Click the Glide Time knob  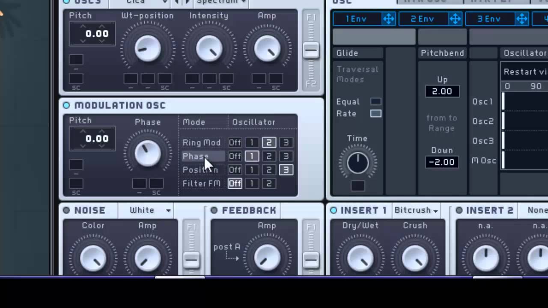pyautogui.click(x=357, y=163)
